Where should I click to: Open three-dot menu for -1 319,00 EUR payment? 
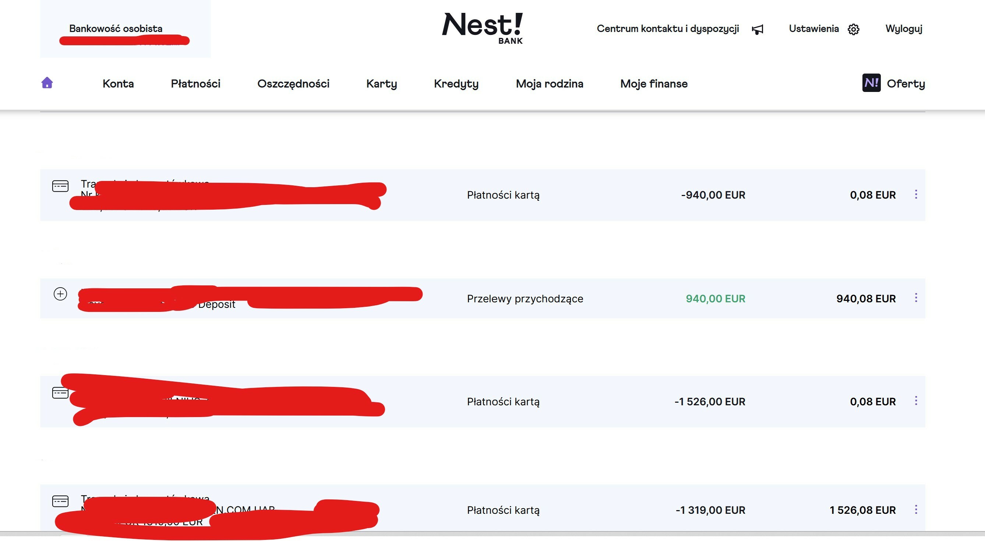(916, 509)
